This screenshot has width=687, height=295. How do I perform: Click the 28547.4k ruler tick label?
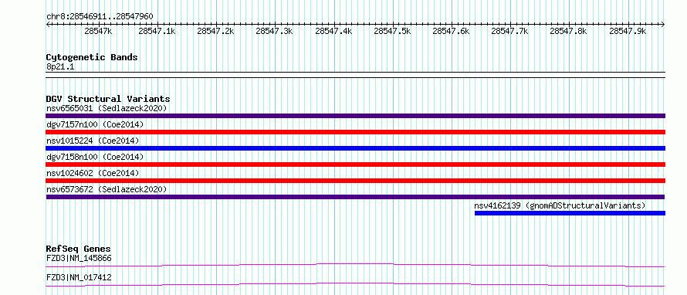pos(333,31)
